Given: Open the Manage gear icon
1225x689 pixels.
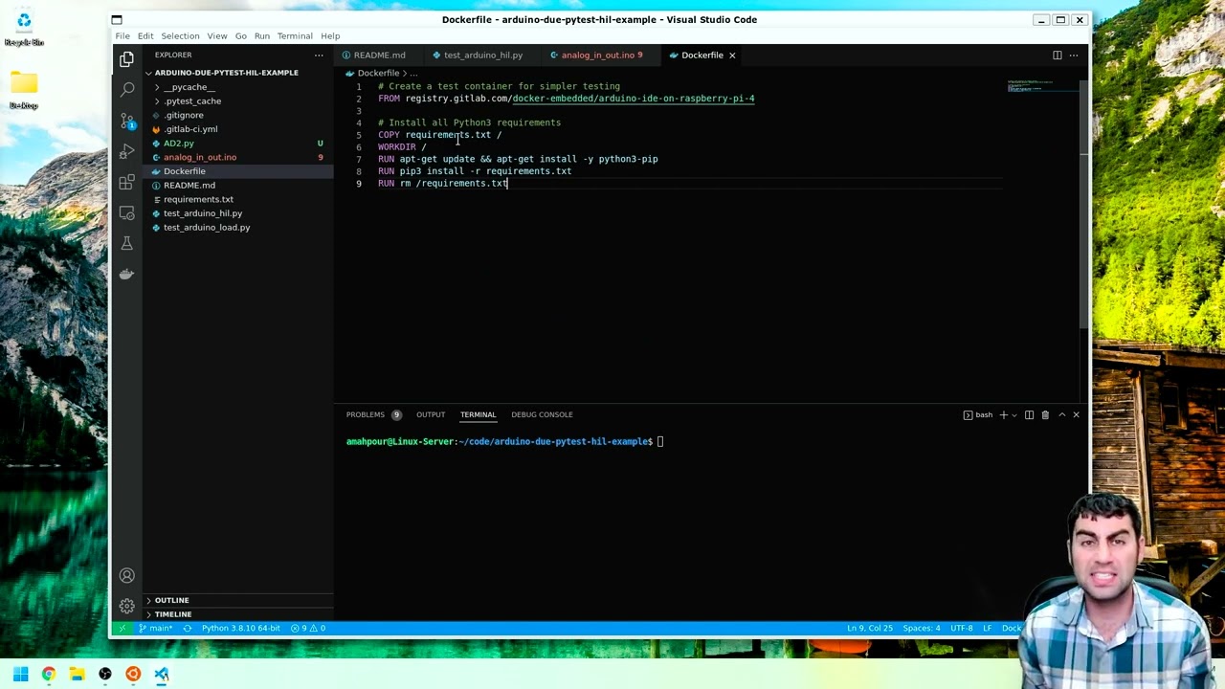Looking at the screenshot, I should (x=126, y=606).
